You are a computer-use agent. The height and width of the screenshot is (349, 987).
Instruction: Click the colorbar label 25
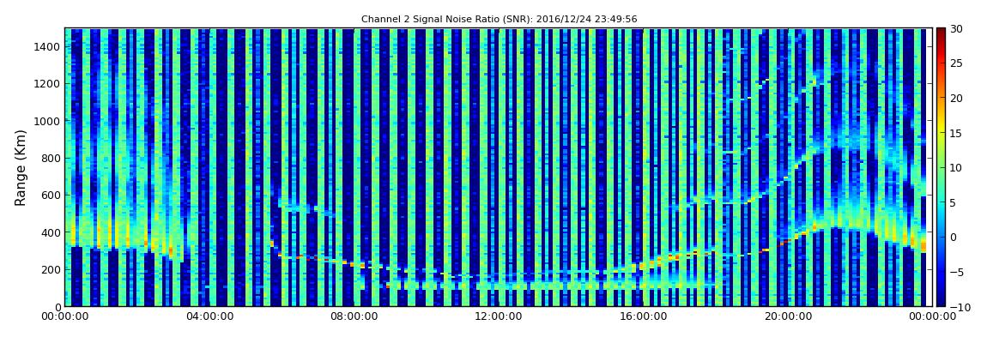click(x=956, y=63)
